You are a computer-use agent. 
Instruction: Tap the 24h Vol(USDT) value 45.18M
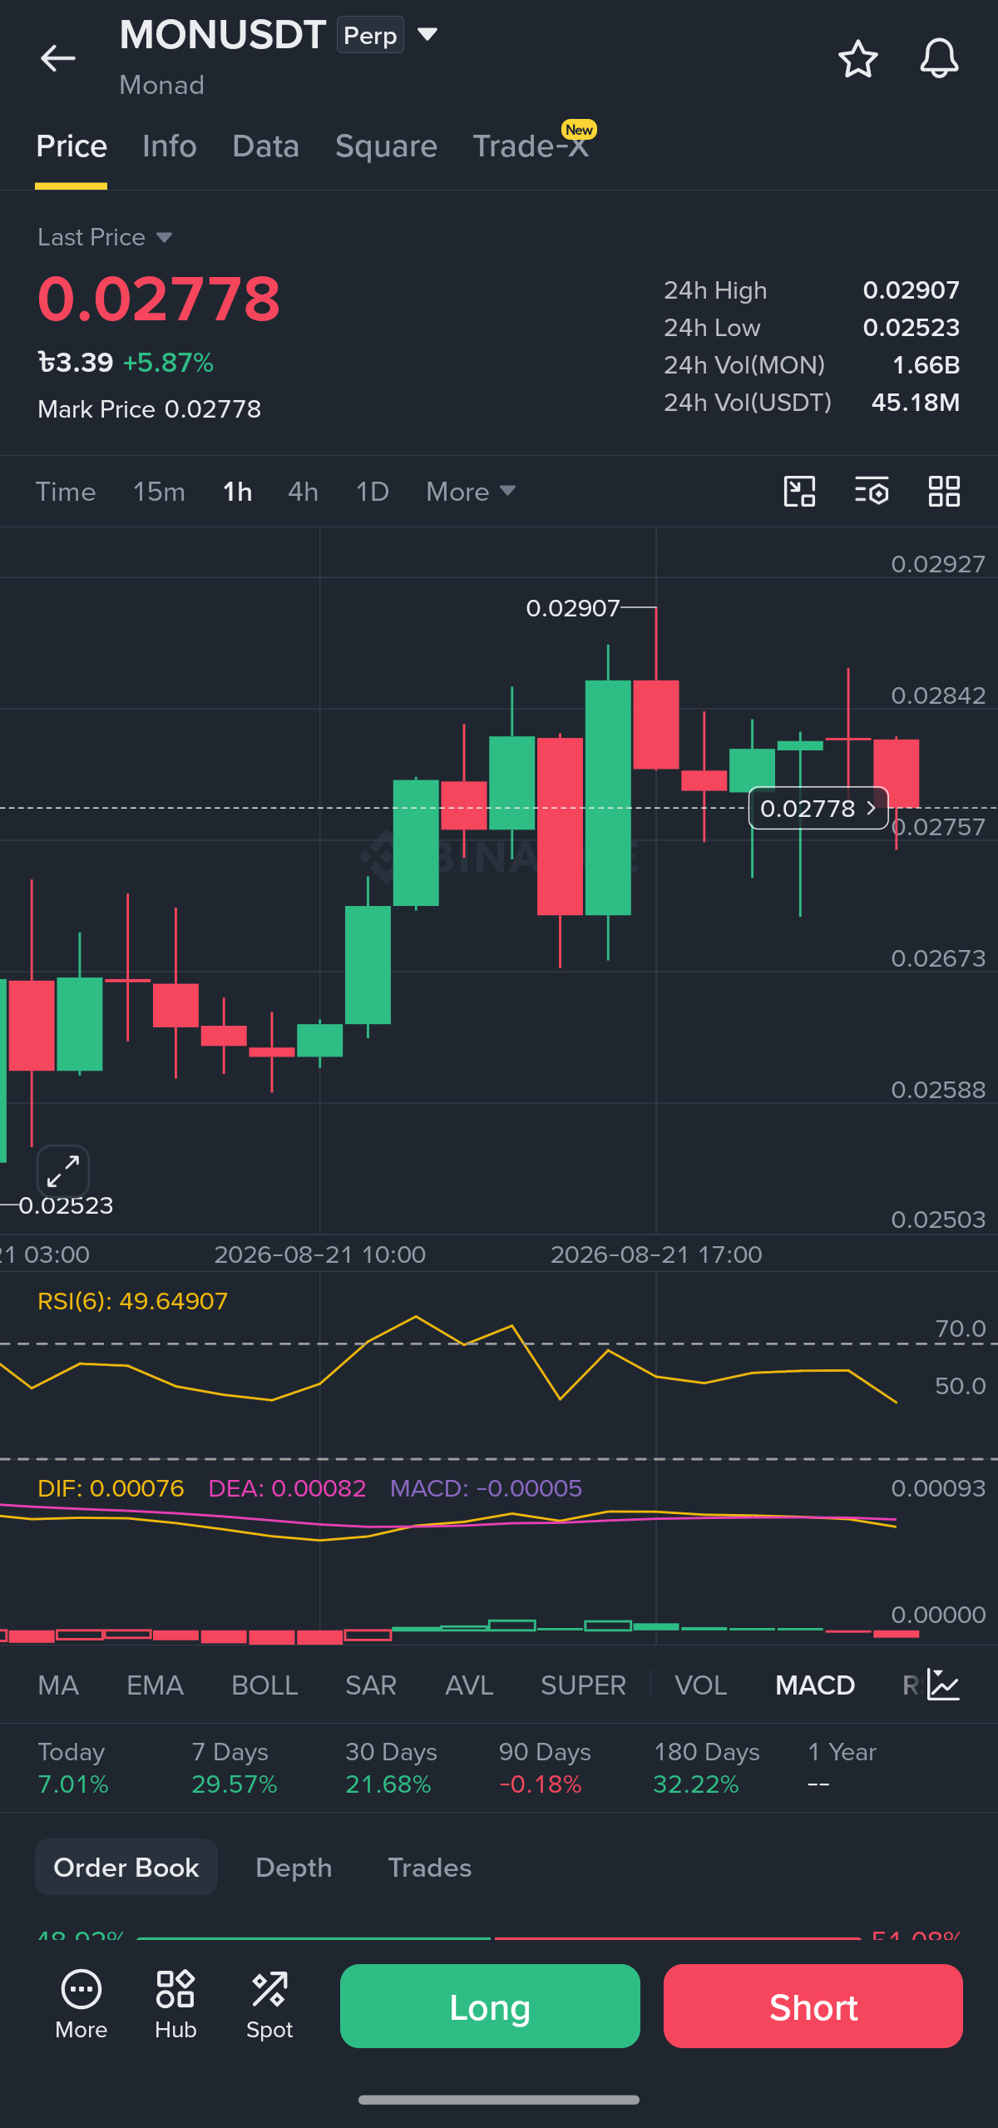point(916,403)
